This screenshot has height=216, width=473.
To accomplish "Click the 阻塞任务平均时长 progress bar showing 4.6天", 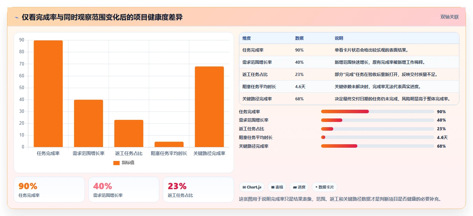I will pyautogui.click(x=377, y=138).
